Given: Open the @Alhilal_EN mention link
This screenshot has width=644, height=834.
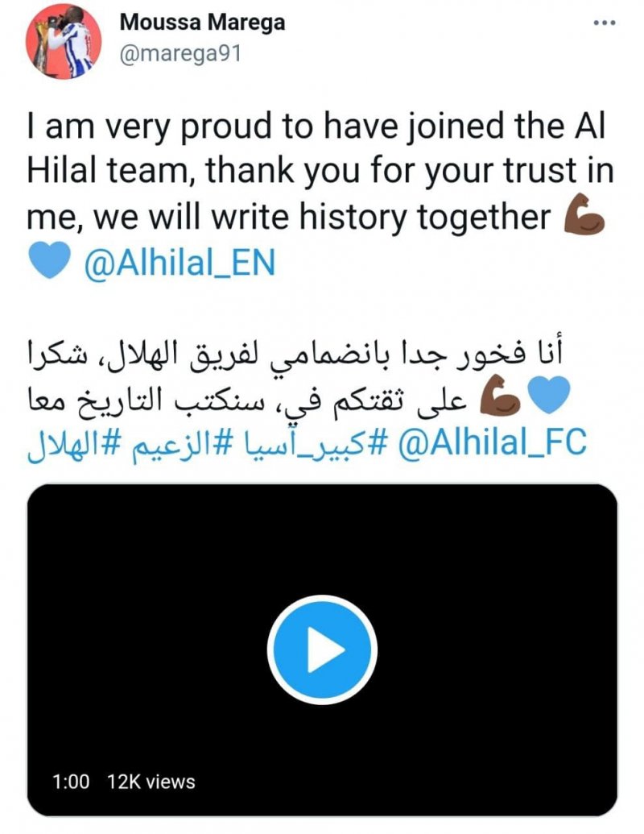Looking at the screenshot, I should coord(180,264).
